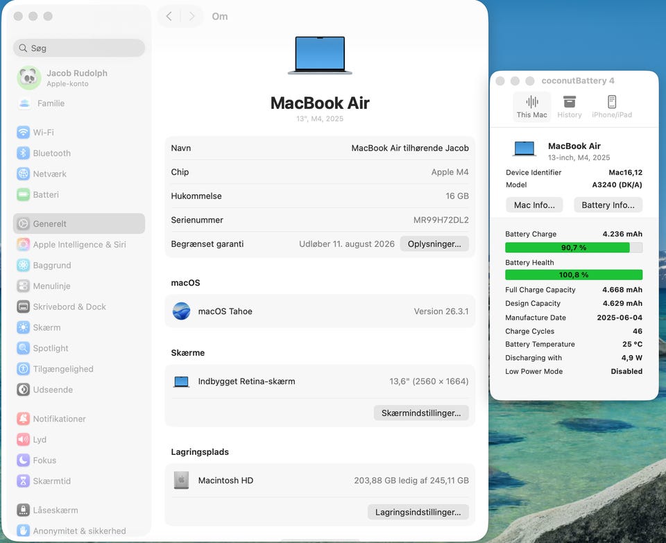
Task: Open the Skrivebord & Dock icon
Action: 23,307
